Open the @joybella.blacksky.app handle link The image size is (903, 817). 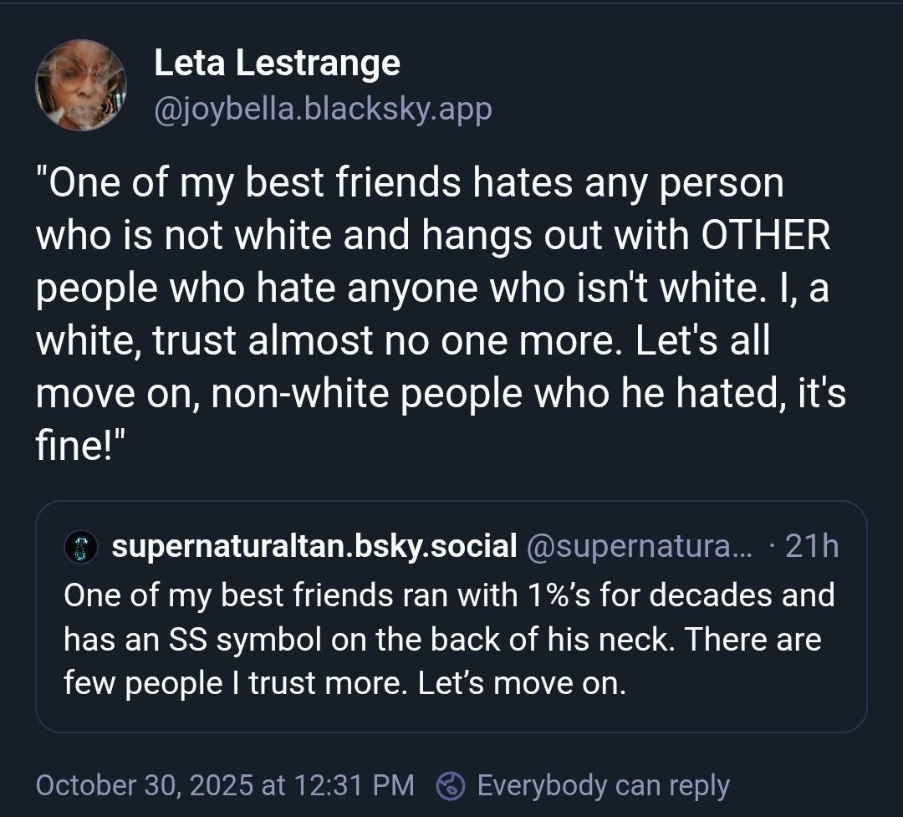[323, 108]
